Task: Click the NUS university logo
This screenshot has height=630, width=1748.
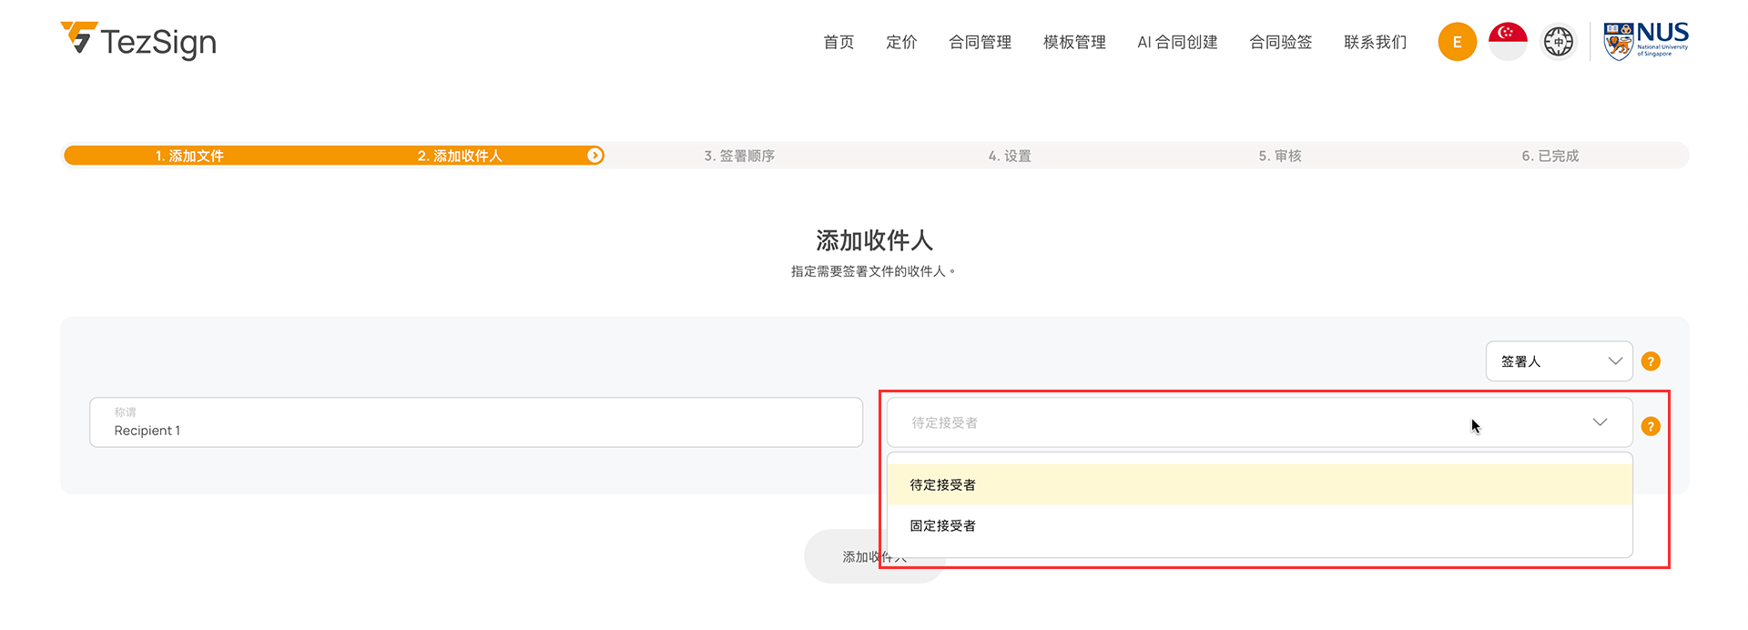Action: [x=1645, y=42]
